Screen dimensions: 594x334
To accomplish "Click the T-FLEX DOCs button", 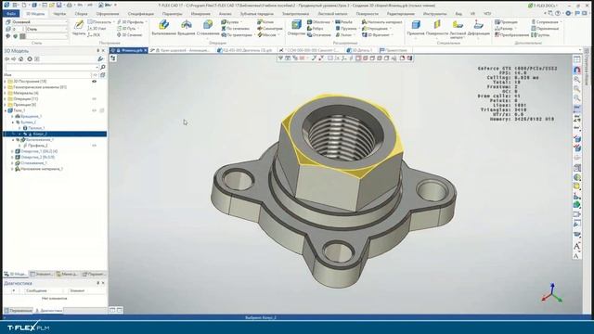I will [x=542, y=6].
